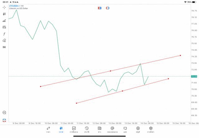199x138 pixels.
Task: Open the ประวัติ history tab
Action: coord(86,129)
